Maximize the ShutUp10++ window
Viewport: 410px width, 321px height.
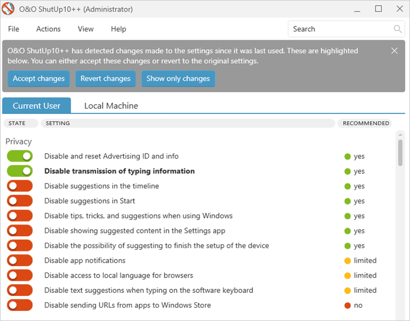tap(378, 9)
